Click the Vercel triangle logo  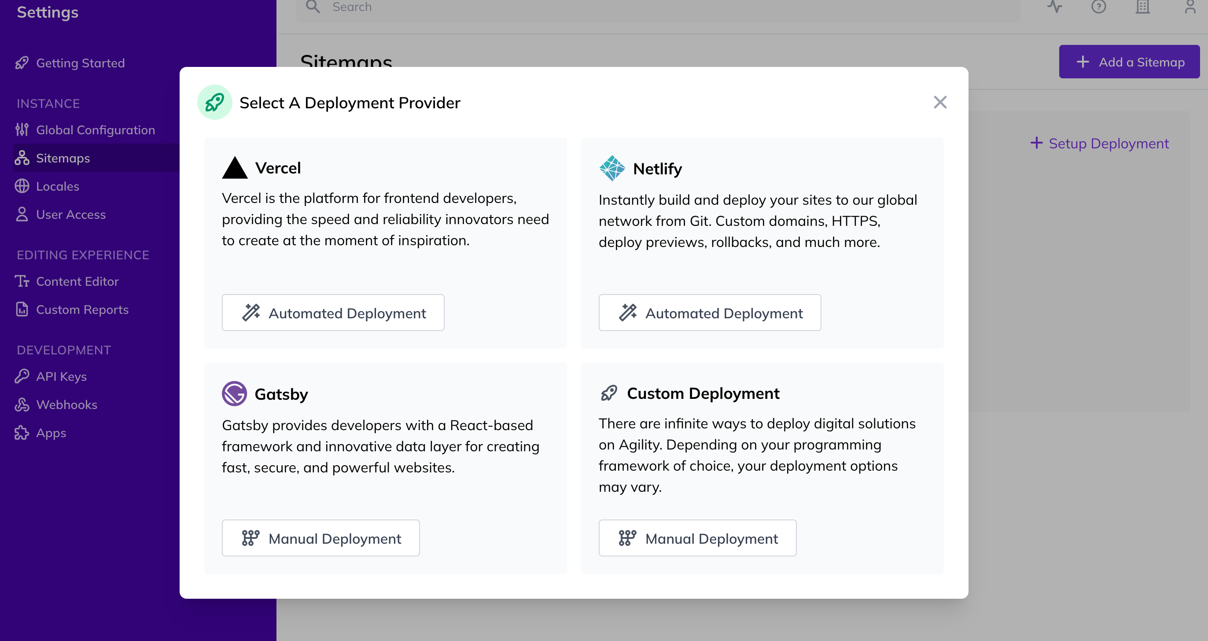[x=235, y=167]
